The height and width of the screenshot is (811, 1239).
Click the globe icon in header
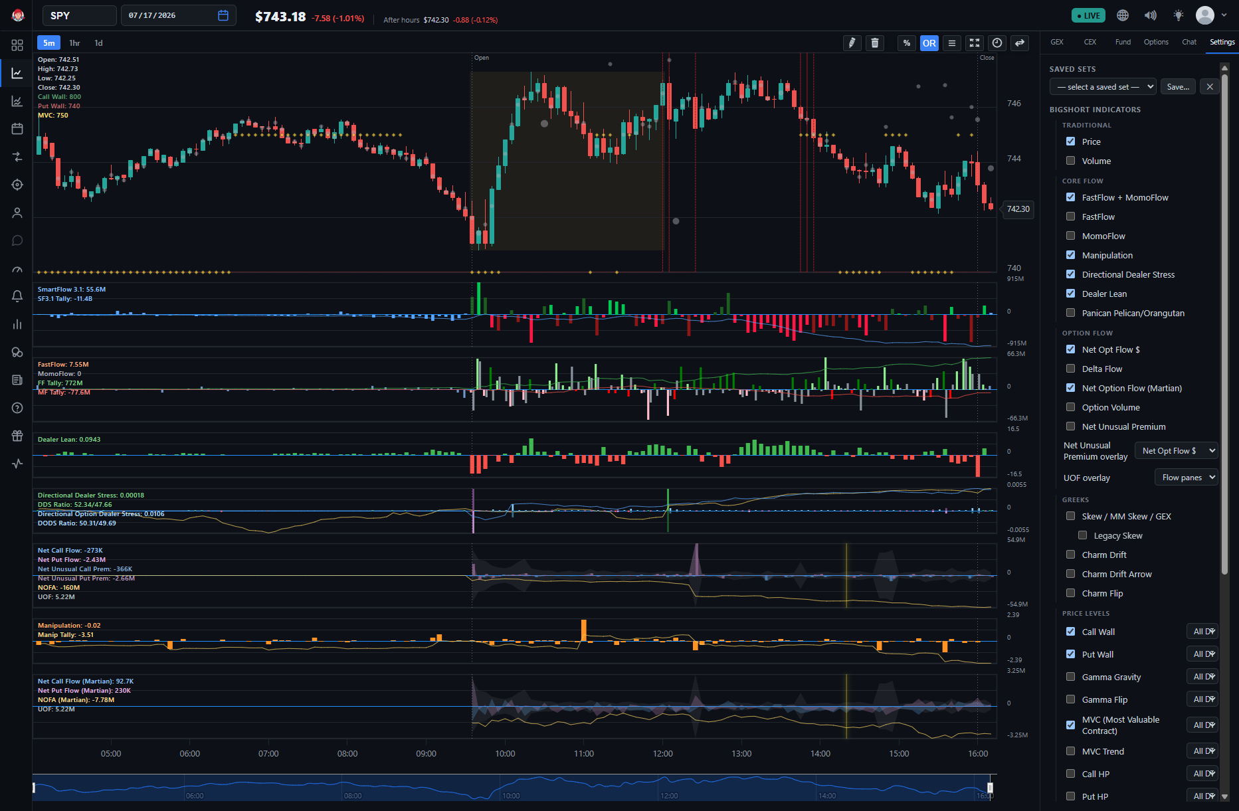1123,15
